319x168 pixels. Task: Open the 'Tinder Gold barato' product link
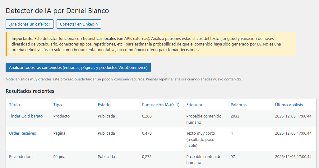click(x=26, y=116)
